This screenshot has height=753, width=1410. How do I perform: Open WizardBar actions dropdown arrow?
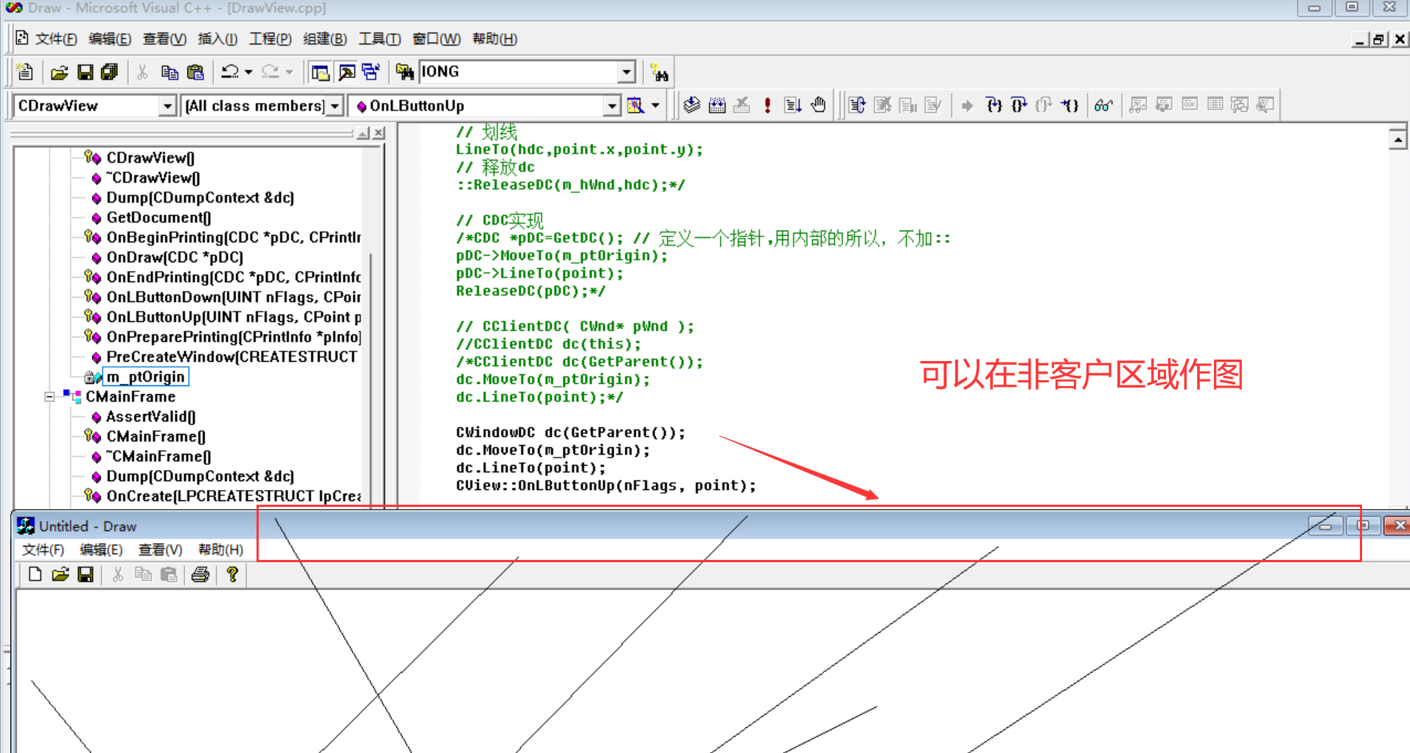[x=655, y=105]
